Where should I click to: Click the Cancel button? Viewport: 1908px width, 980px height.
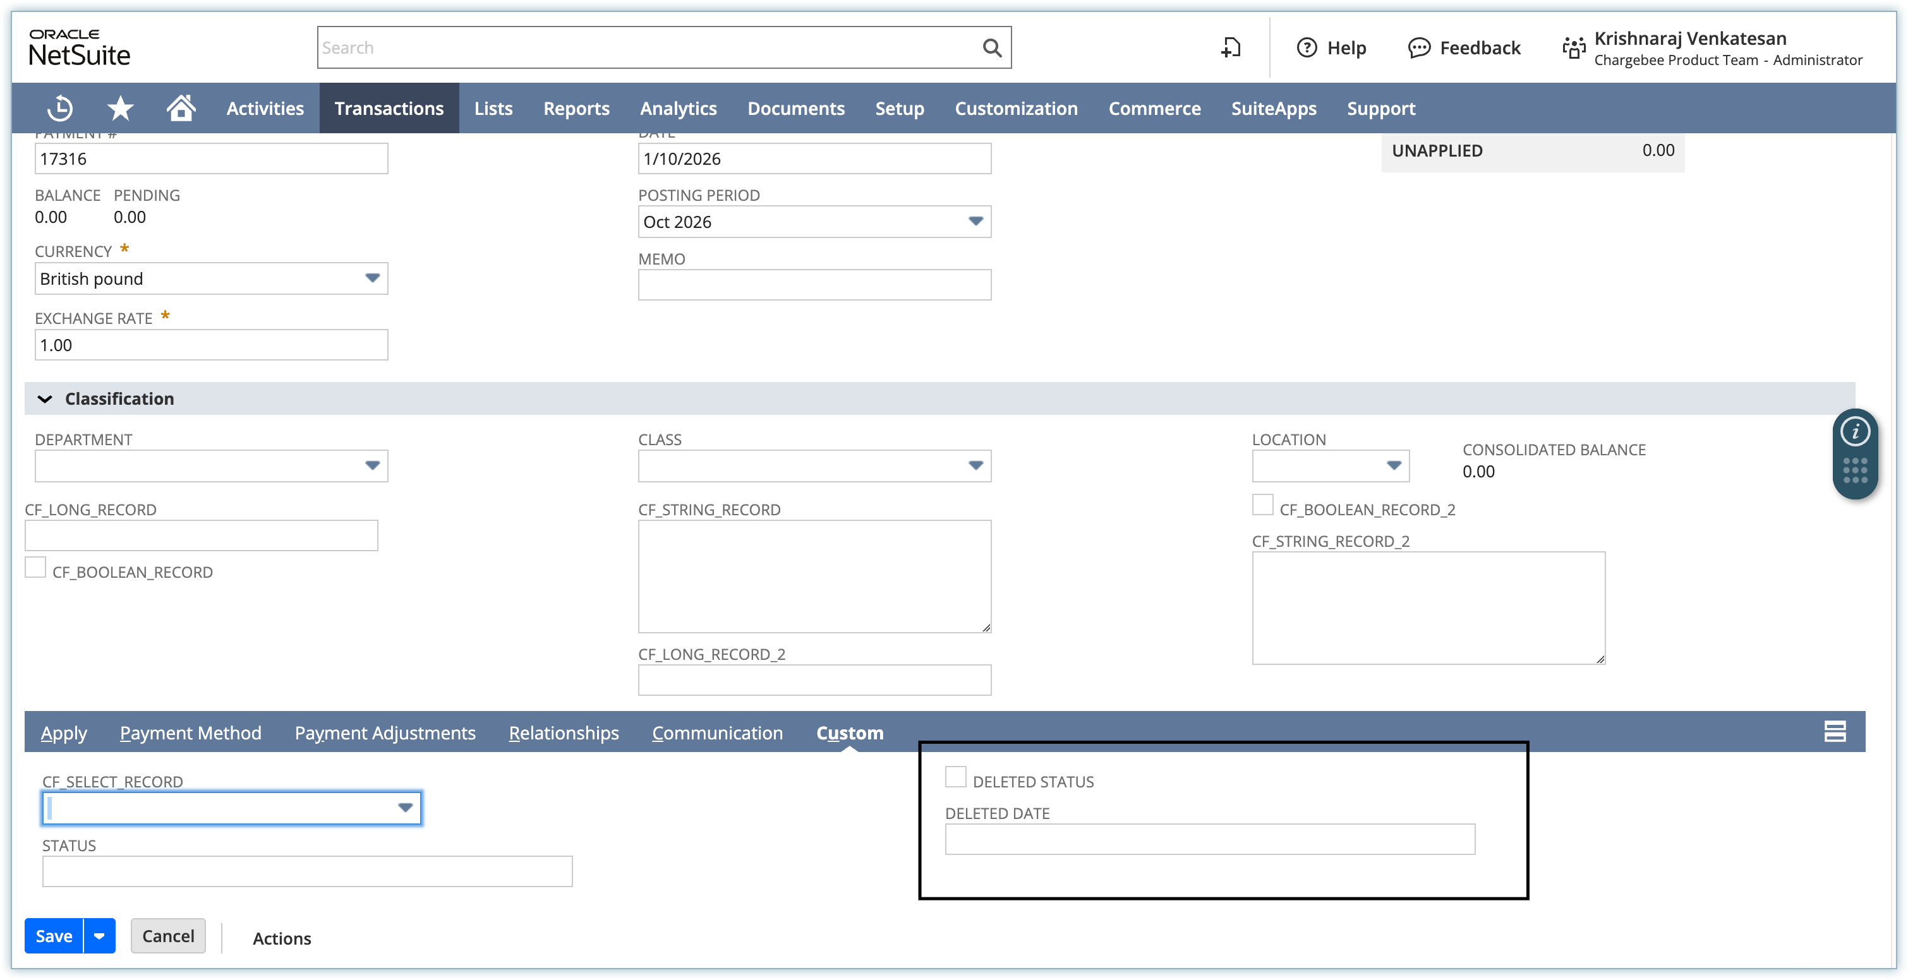[168, 936]
